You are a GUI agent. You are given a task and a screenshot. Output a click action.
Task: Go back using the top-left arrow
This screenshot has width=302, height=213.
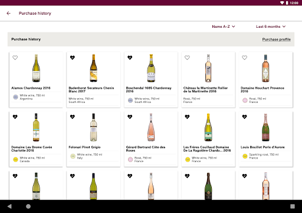click(x=8, y=13)
